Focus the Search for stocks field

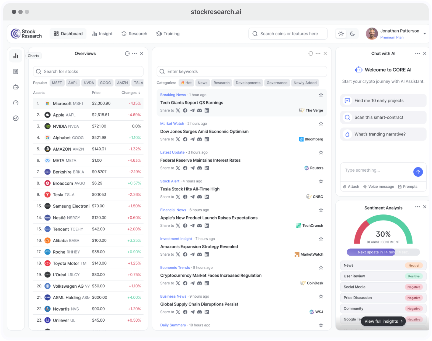(88, 72)
